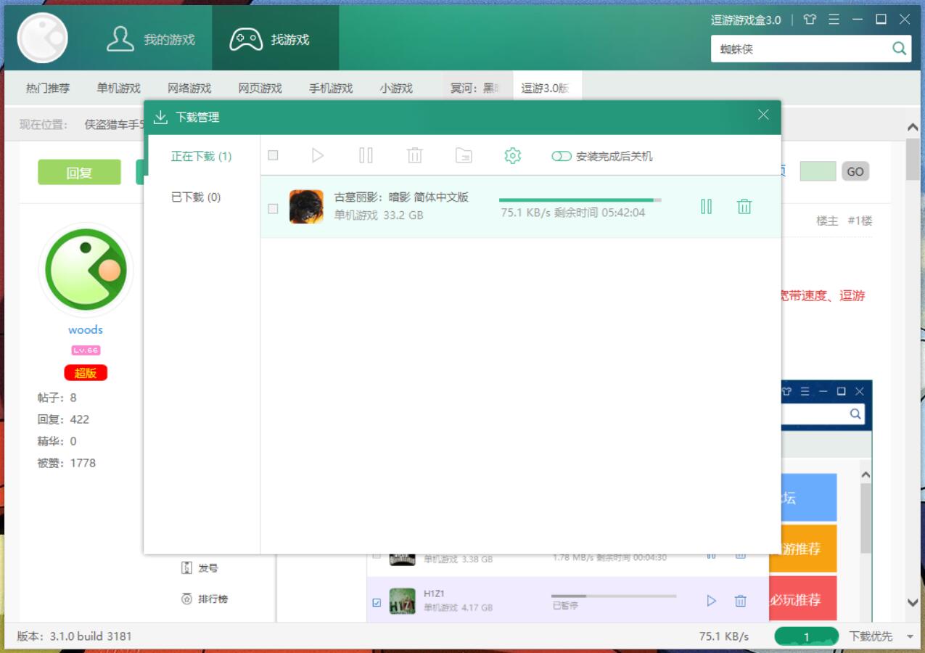Select the 单机游戏 category
This screenshot has width=925, height=653.
pos(118,88)
